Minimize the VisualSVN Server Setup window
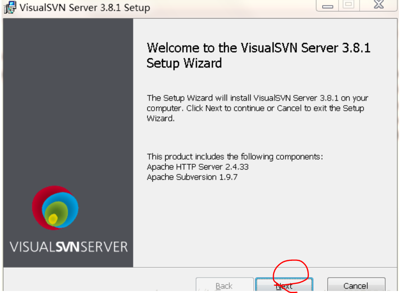This screenshot has height=293, width=402. click(327, 5)
